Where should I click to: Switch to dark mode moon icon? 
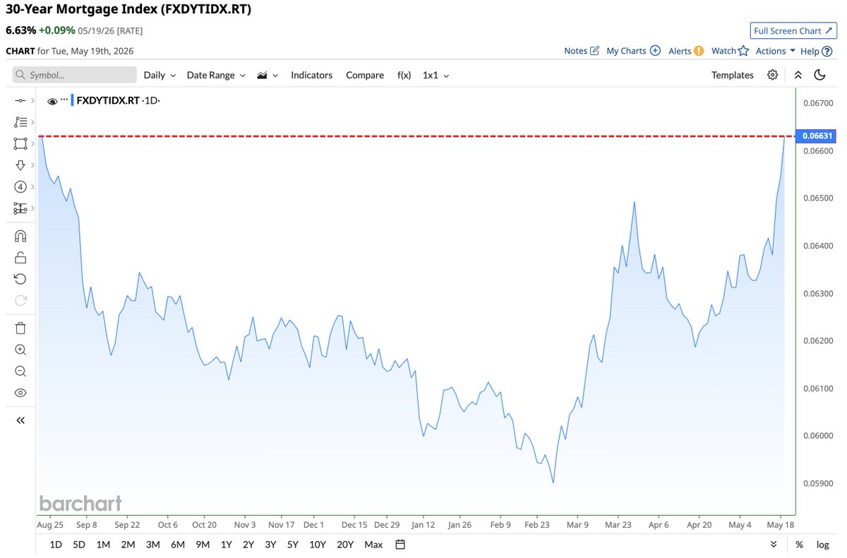[820, 75]
